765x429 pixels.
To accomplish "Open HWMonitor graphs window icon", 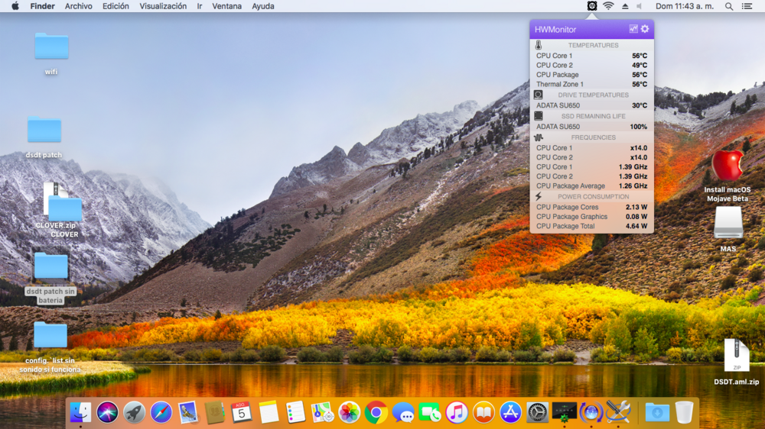I will coord(633,29).
